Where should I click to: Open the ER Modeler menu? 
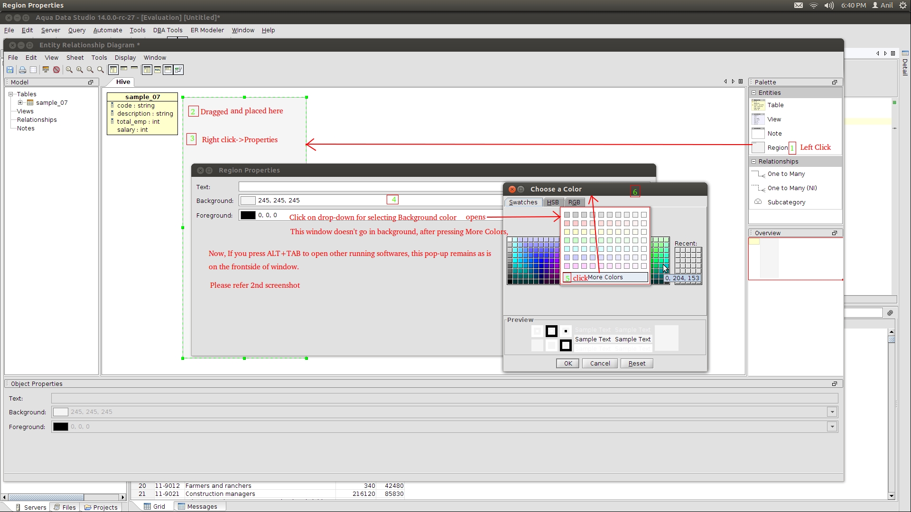(x=207, y=30)
